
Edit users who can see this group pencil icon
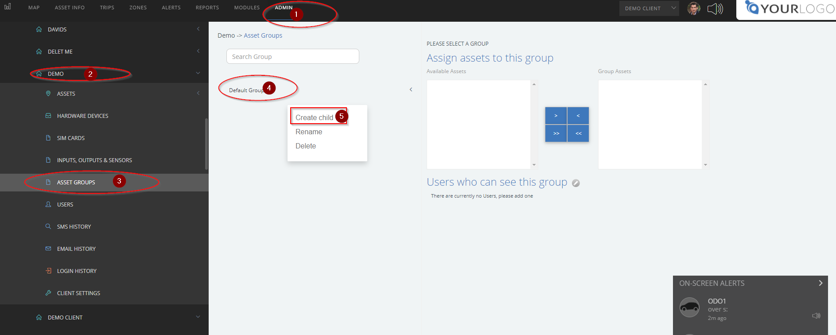click(x=576, y=183)
